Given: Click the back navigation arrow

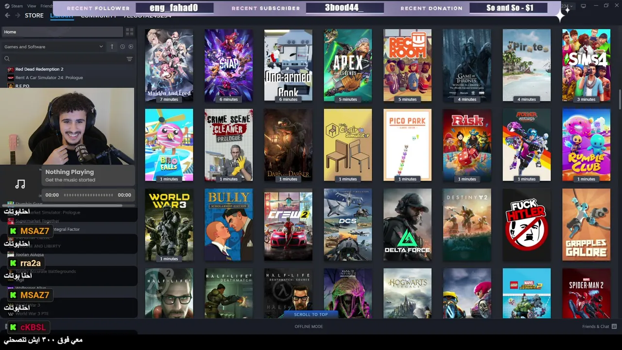Looking at the screenshot, I should tap(7, 16).
